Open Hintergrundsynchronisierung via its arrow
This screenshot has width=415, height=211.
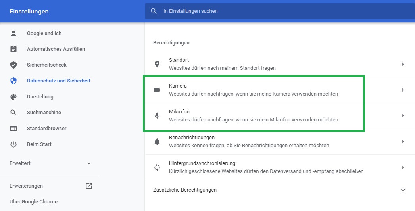tap(403, 167)
